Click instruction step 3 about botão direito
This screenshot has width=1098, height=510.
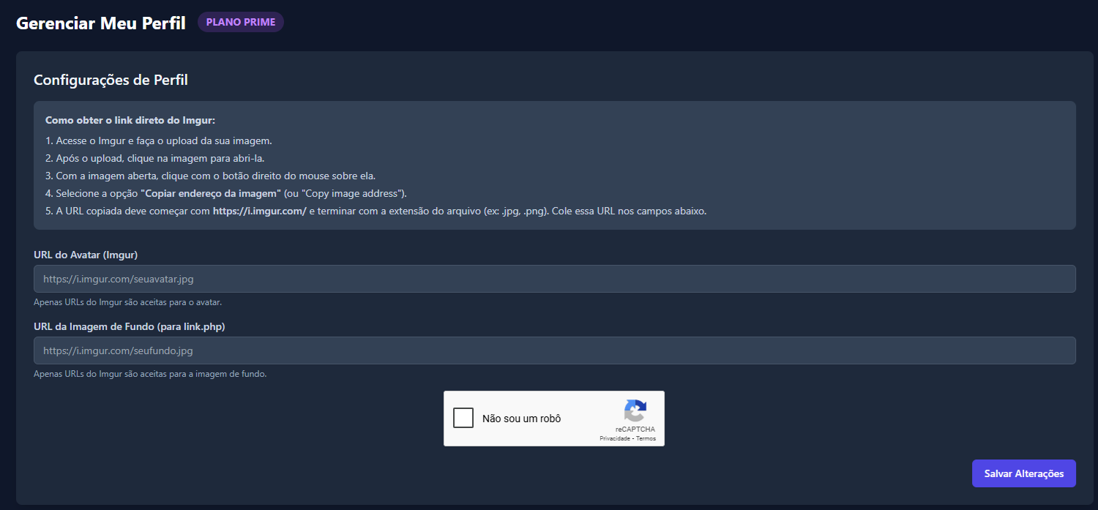pos(210,176)
